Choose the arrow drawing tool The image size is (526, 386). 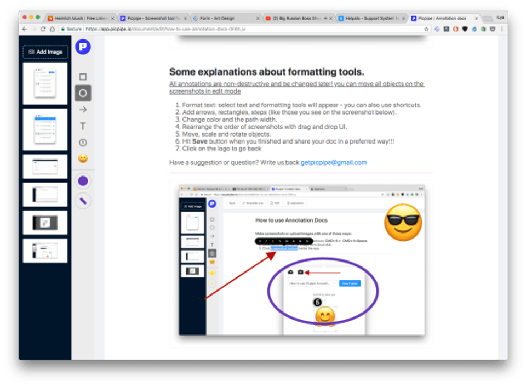coord(83,110)
